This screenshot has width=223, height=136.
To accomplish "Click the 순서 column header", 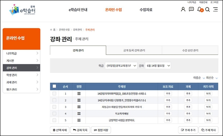I will (65, 86).
